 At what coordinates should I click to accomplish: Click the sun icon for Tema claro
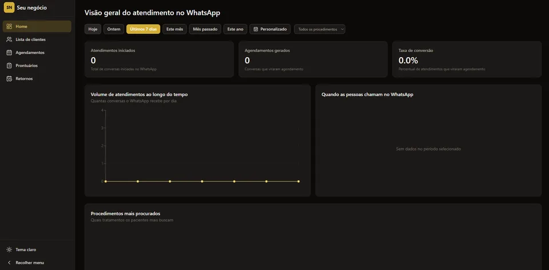tap(9, 250)
